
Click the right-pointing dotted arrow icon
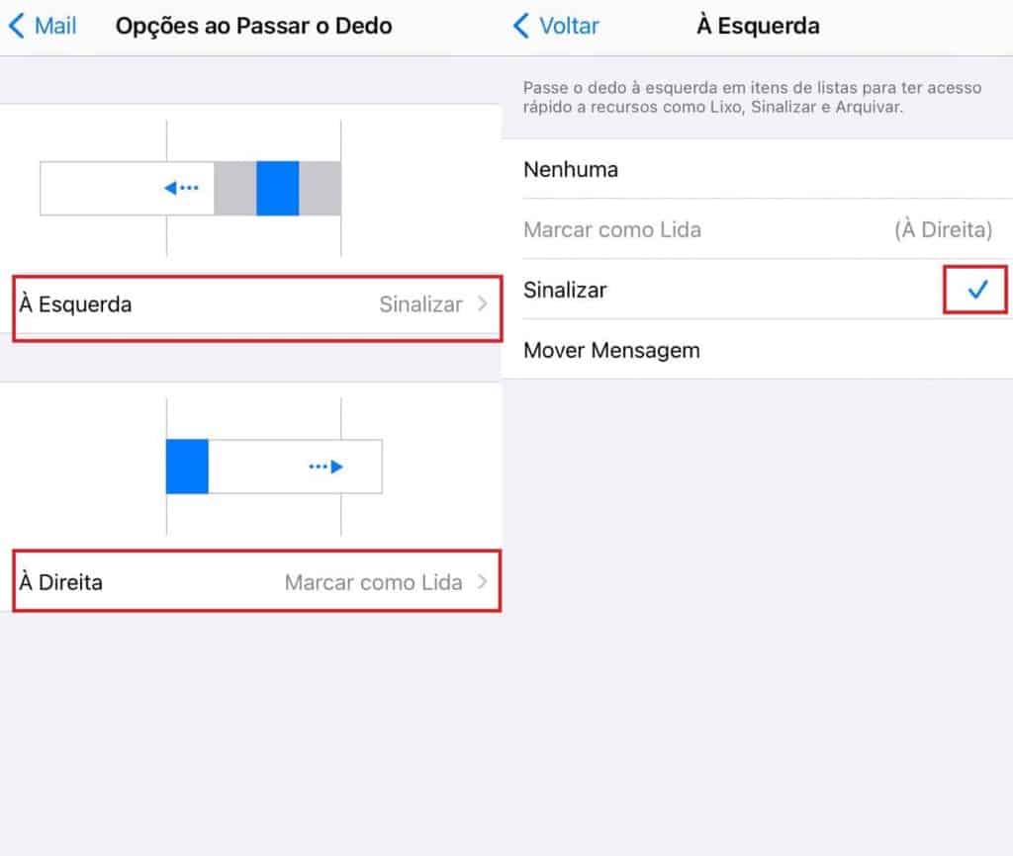point(325,467)
